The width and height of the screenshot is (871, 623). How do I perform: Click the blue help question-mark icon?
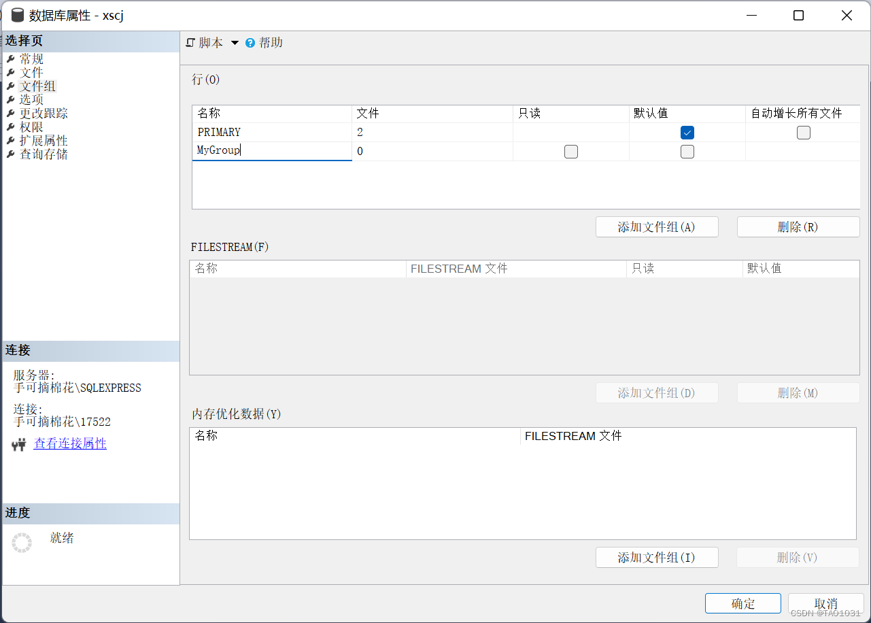click(250, 43)
